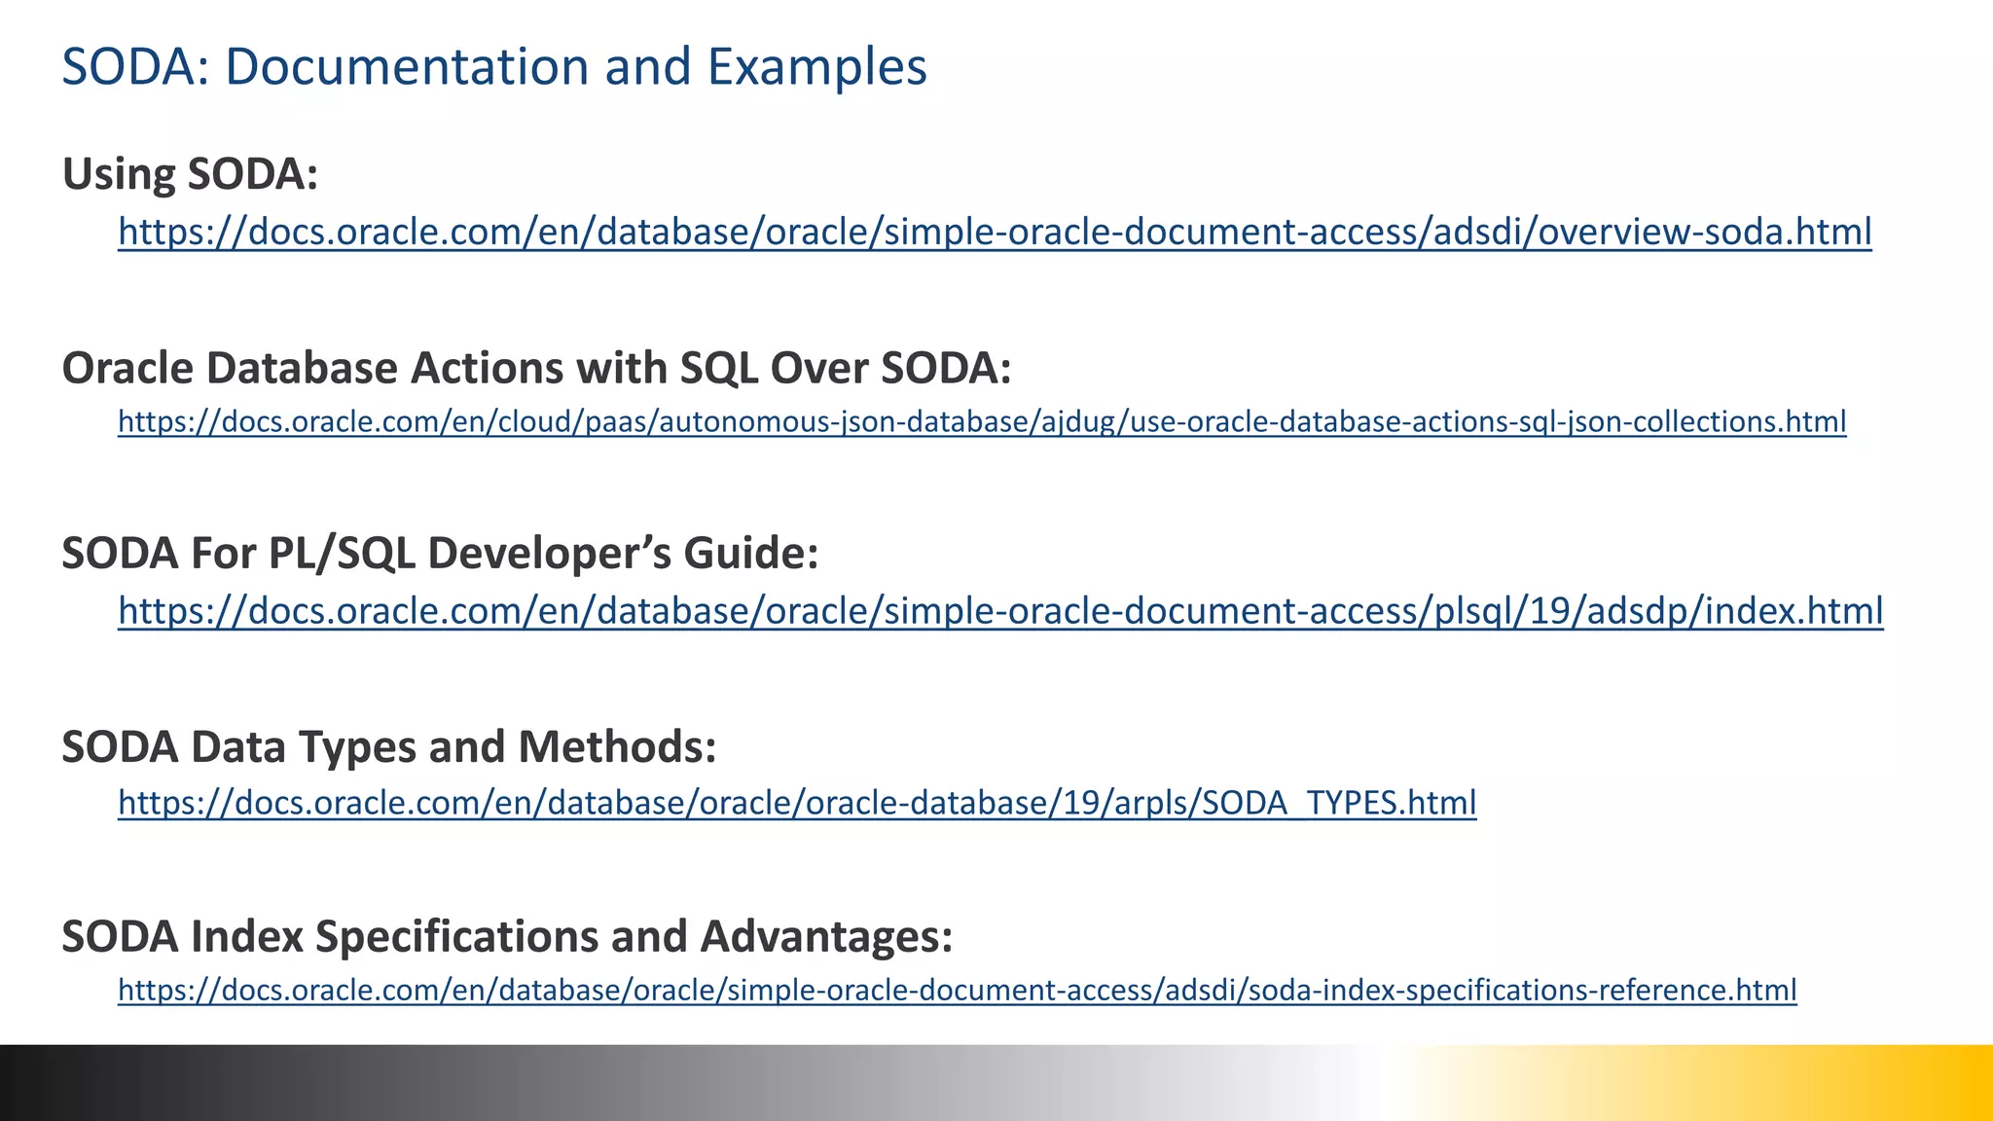This screenshot has height=1121, width=1993.
Task: Open the use-oracle-database-actions-sql-json-collections link
Action: point(982,421)
